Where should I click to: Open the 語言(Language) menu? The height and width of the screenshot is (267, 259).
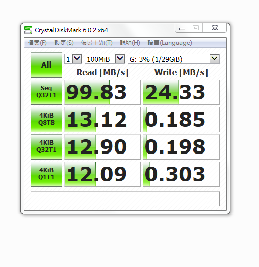[170, 43]
